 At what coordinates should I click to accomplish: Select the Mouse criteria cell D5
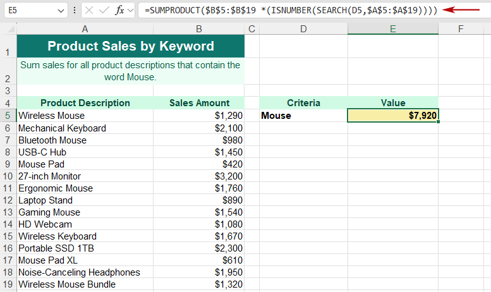[x=303, y=116]
